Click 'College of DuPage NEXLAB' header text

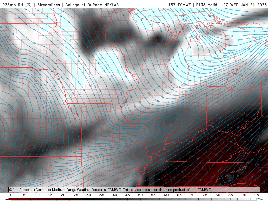point(92,5)
